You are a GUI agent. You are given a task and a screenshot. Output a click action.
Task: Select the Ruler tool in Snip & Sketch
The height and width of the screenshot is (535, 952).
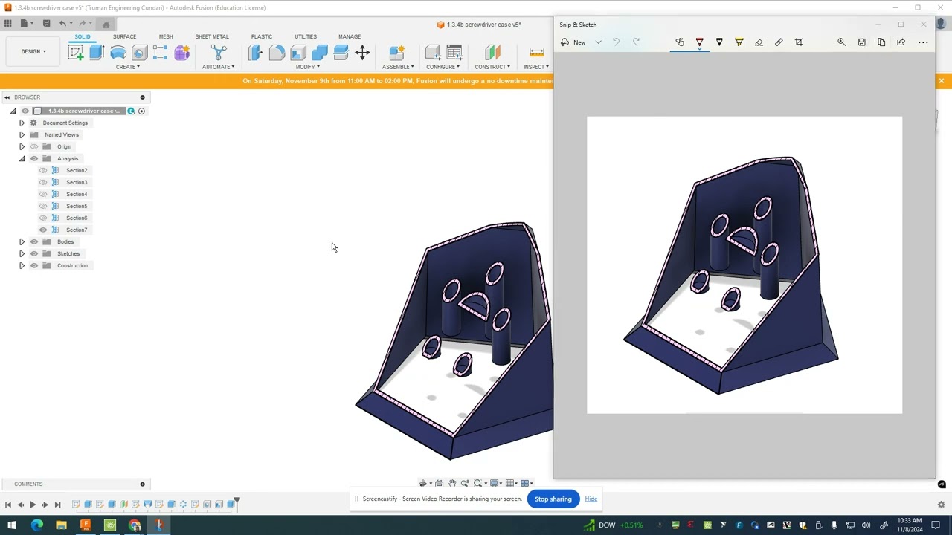[779, 42]
